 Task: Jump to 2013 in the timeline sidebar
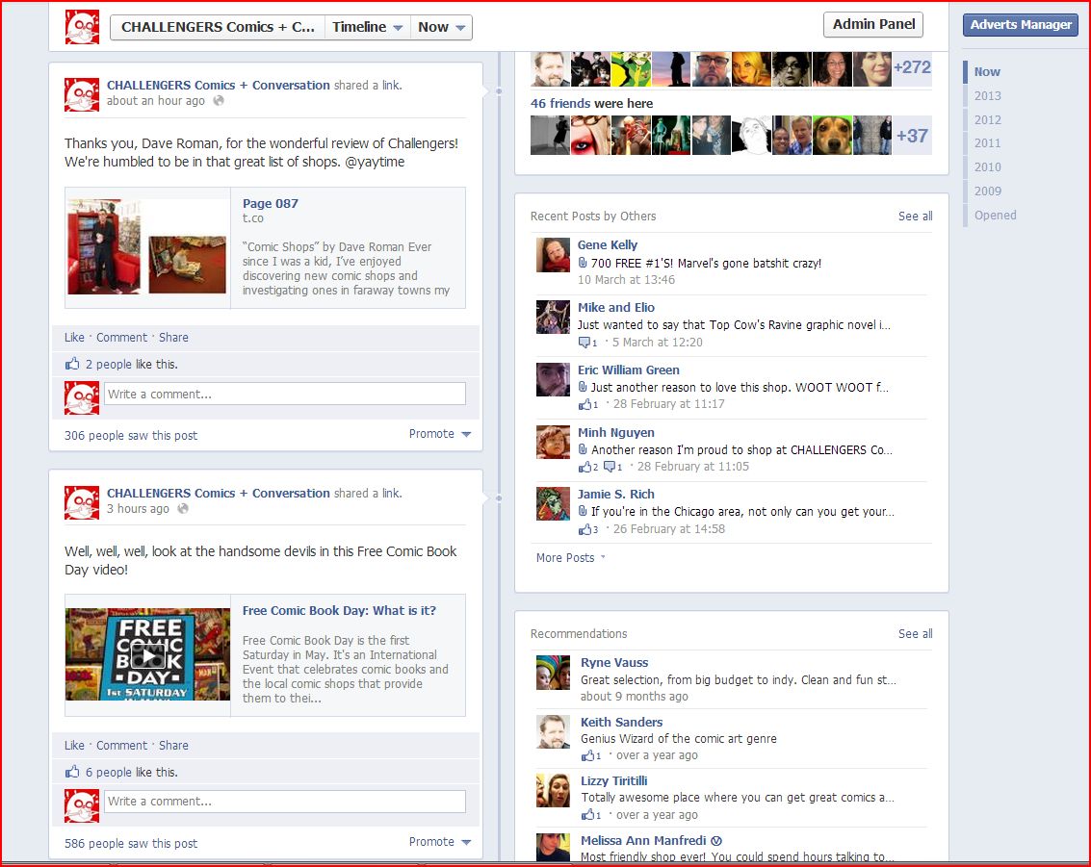(987, 96)
